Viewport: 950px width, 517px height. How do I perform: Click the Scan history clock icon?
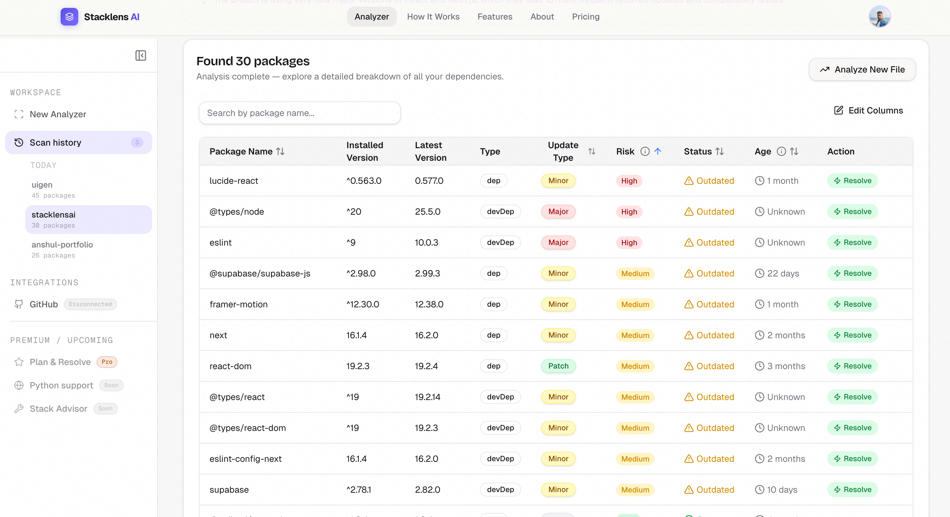tap(19, 142)
